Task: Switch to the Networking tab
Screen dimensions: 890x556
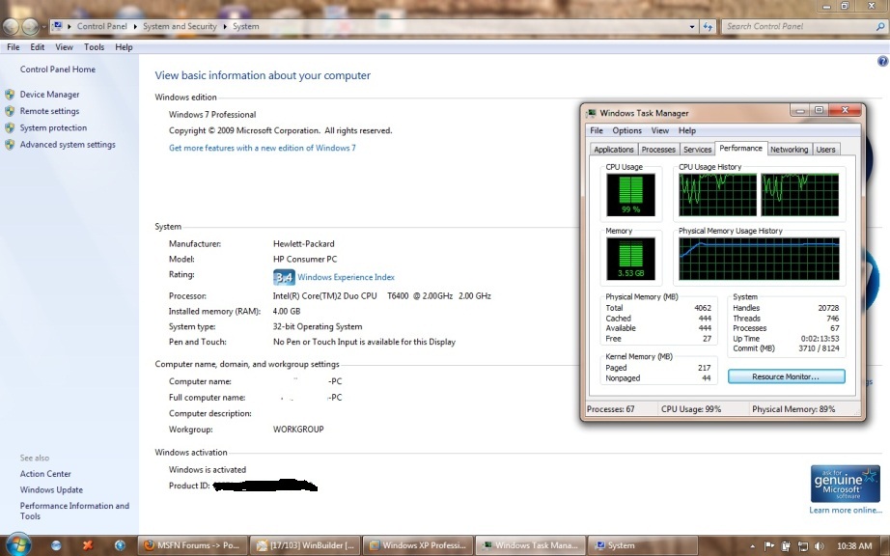Action: pyautogui.click(x=789, y=150)
